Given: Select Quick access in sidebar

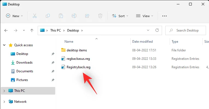Looking at the screenshot, I should tap(23, 45).
